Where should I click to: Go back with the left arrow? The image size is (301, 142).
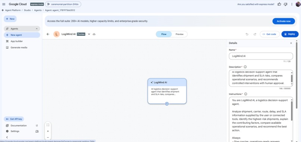[x=48, y=34]
